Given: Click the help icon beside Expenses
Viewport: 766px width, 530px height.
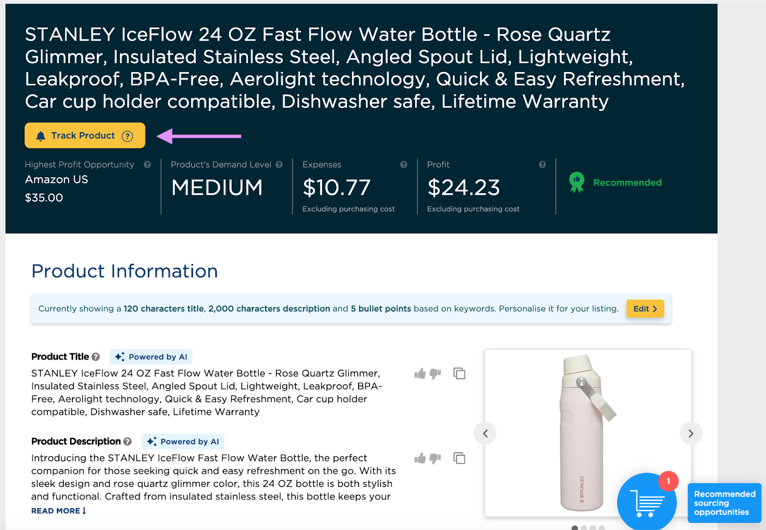Looking at the screenshot, I should [404, 165].
